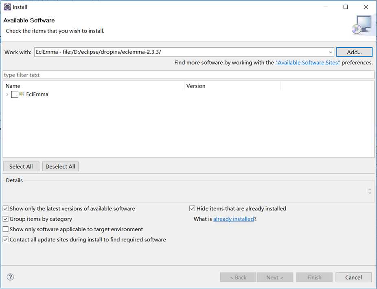This screenshot has height=289, width=377.
Task: Click the Details label
Action: 14,180
